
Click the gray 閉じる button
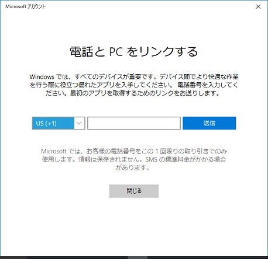pos(134,191)
